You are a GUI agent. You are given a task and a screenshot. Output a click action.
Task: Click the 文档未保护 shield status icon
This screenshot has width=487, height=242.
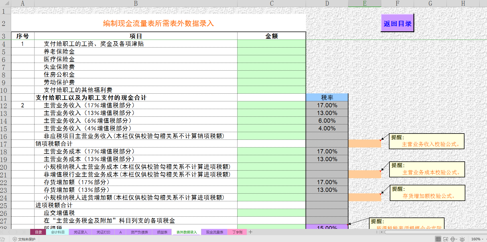(x=15, y=239)
